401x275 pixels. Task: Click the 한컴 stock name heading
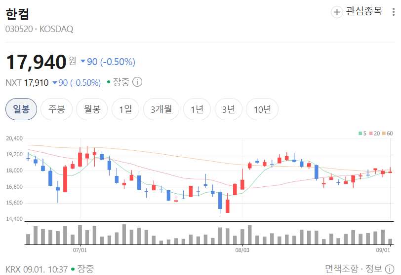(17, 14)
